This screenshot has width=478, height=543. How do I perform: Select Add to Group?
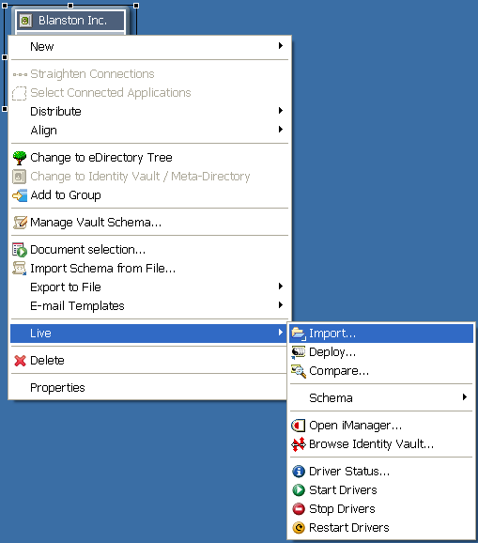149,195
